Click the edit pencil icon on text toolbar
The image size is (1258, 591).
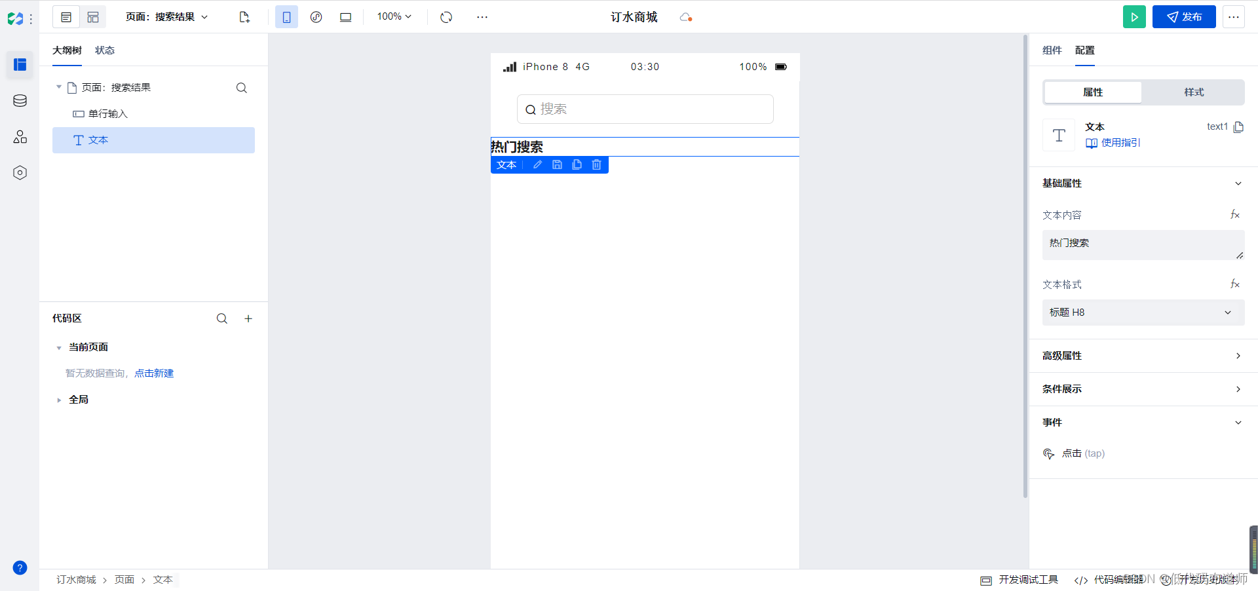[x=537, y=165]
